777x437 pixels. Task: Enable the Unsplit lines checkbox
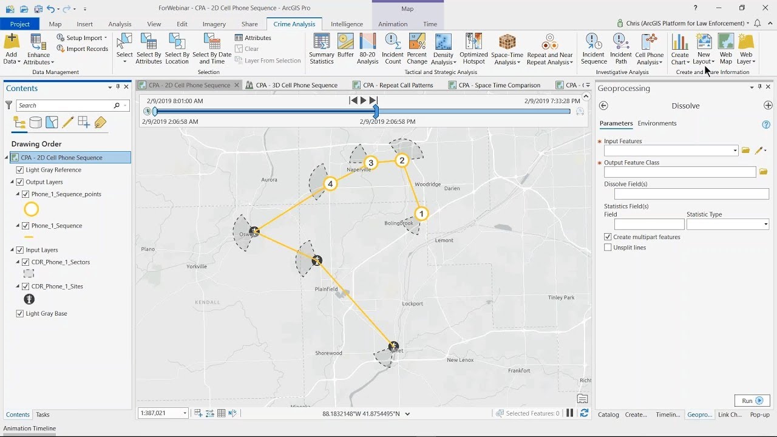(608, 248)
